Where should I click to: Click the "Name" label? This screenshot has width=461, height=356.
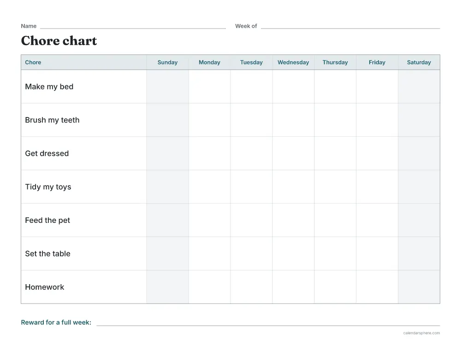click(29, 26)
